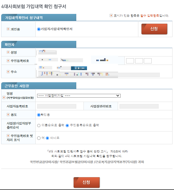Click the required-mark icon next to 용도
Image resolution: width=174 pixels, height=190 pixels.
pyautogui.click(x=8, y=114)
